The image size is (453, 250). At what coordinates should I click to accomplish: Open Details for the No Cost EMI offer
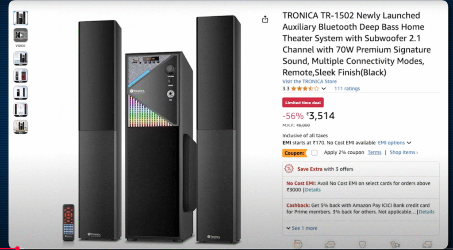(313, 190)
